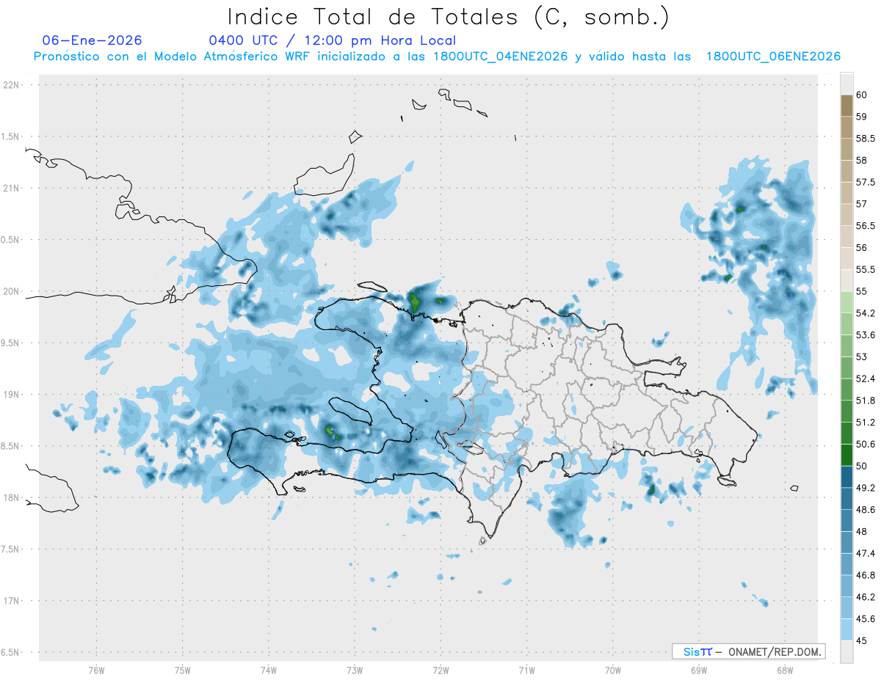
Task: Click the '68W' longitude label
Action: click(x=784, y=670)
